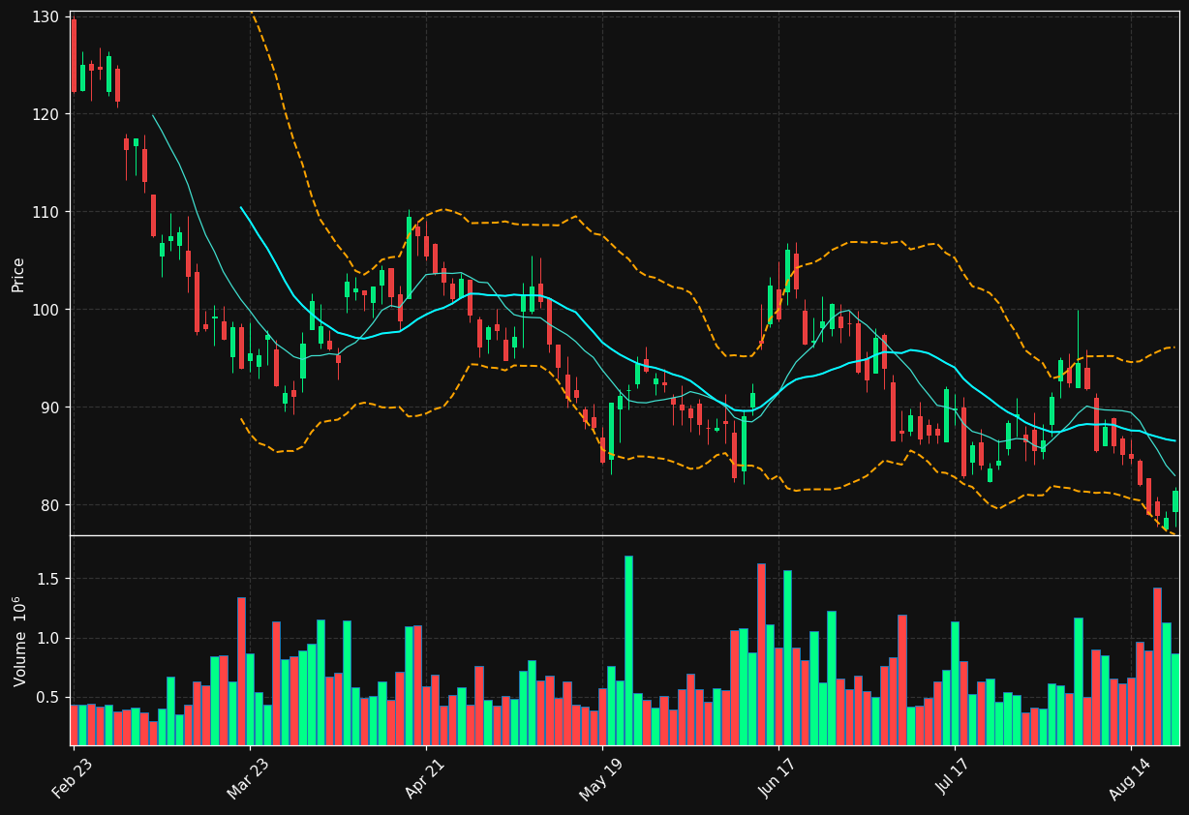
Task: Click the tallest green volume bar
Action: (628, 650)
